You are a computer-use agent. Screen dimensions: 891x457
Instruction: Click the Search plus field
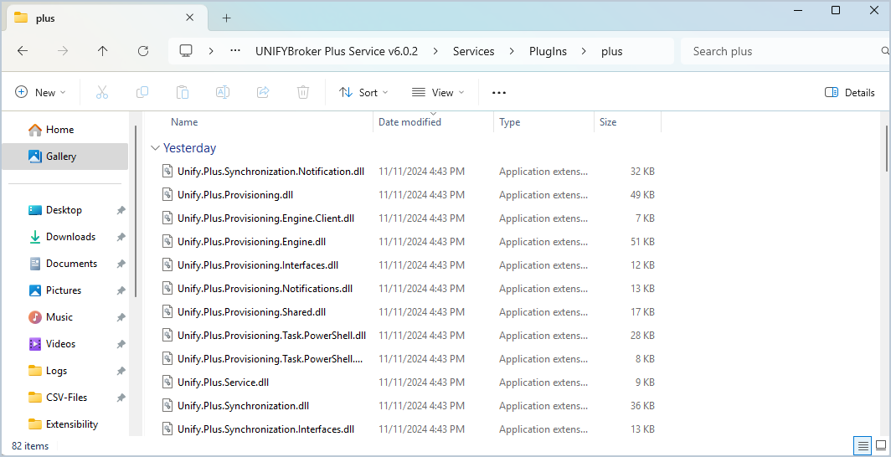pyautogui.click(x=784, y=51)
